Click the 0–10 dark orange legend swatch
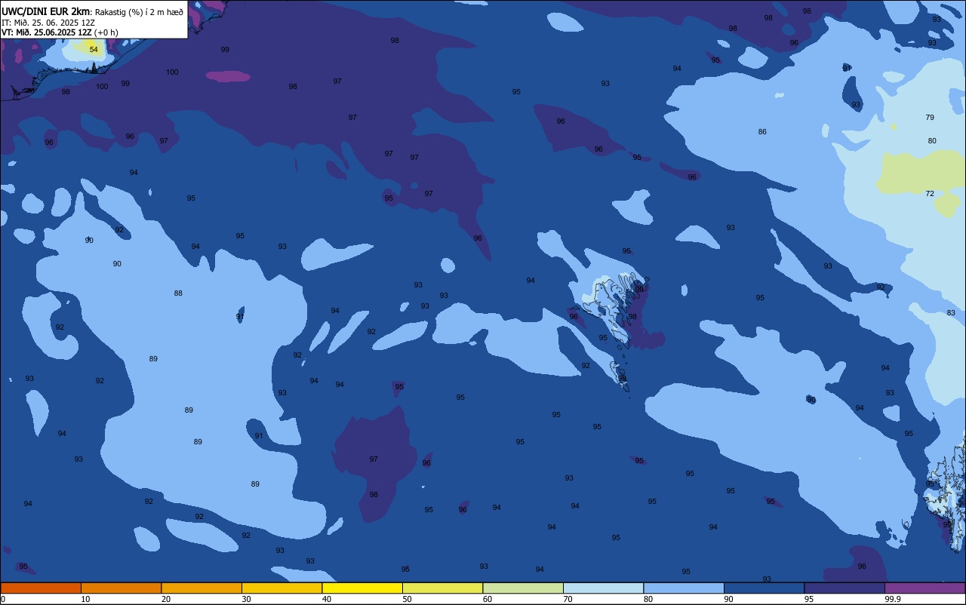Screen dimensions: 966x605 (x=41, y=588)
